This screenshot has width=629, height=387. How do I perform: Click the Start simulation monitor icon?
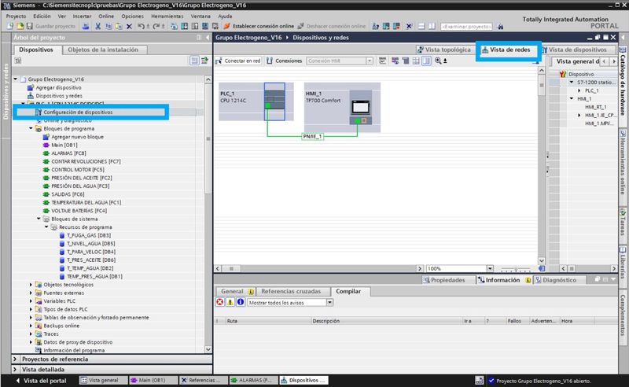(205, 26)
